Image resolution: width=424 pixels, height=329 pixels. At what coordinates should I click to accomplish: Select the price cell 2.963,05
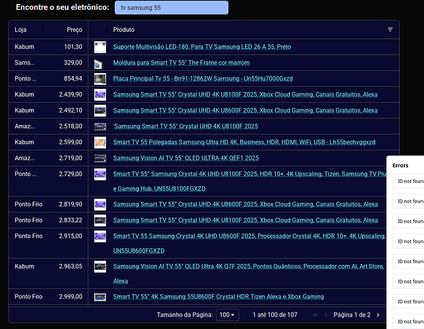pos(70,266)
